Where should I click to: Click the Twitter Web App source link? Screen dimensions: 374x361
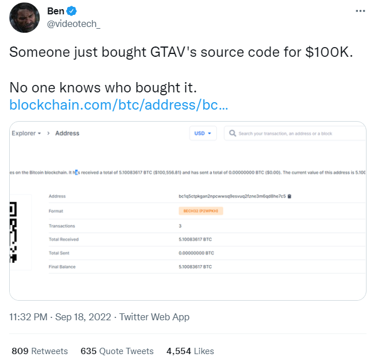click(x=154, y=317)
